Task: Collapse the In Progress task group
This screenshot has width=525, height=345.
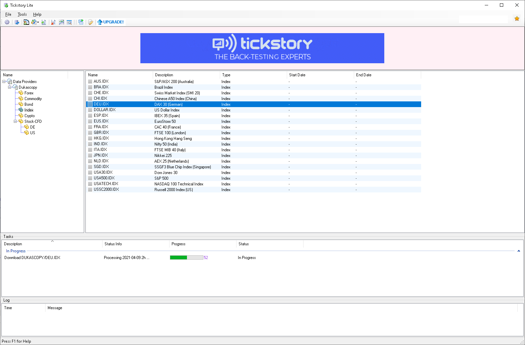Action: coord(519,251)
